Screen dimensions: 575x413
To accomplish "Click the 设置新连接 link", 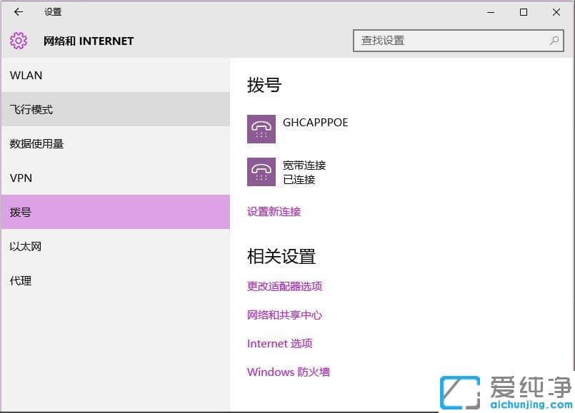I will pyautogui.click(x=274, y=211).
